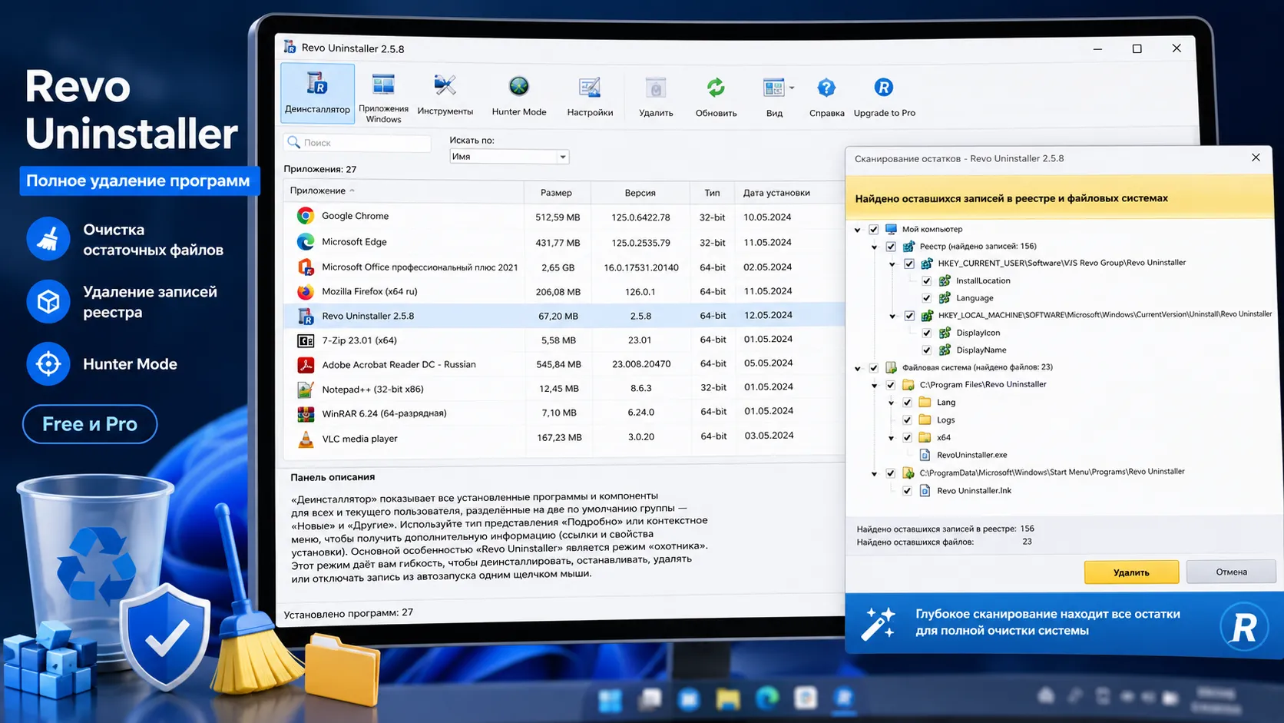Sort by Дата установки column header
This screenshot has width=1284, height=723.
click(776, 192)
